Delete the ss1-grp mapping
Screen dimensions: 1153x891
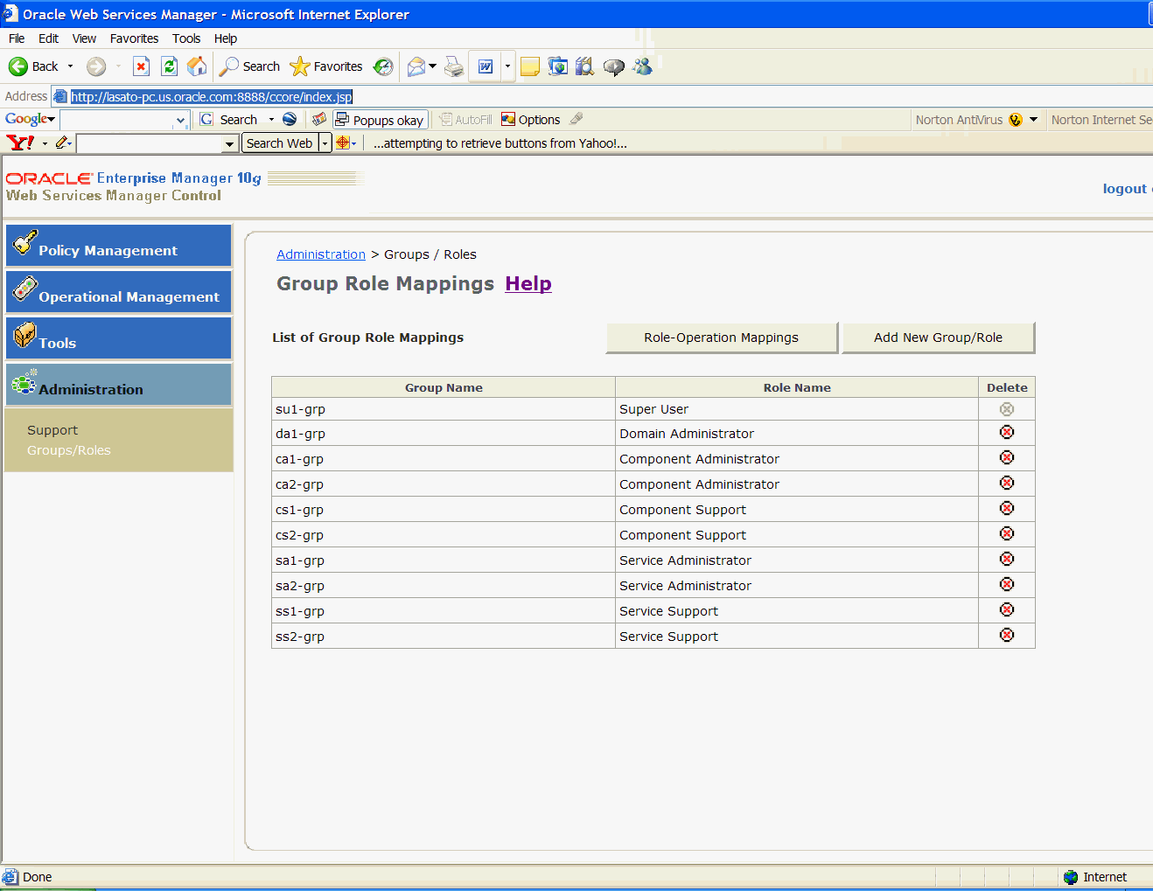click(x=1007, y=609)
